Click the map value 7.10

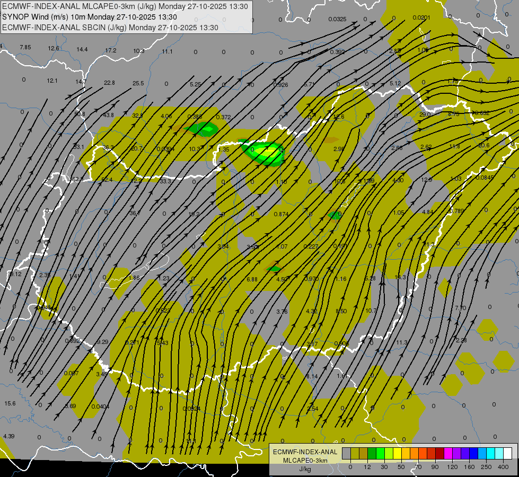pos(460,308)
